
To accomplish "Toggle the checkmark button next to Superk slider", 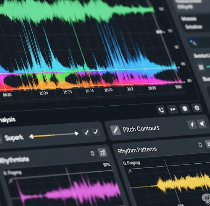I will point(96,132).
